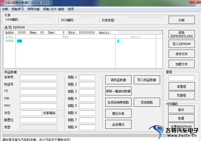Image resolution: width=201 pixels, height=141 pixels.
Task: Click the 钥匙 6 input field
Action: 87,113
